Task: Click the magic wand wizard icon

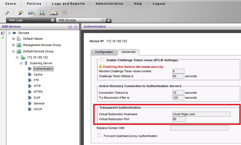Action: tap(20, 13)
